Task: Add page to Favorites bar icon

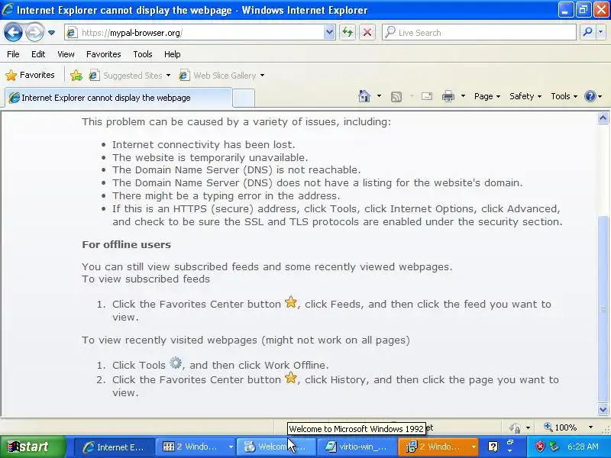Action: [x=76, y=75]
